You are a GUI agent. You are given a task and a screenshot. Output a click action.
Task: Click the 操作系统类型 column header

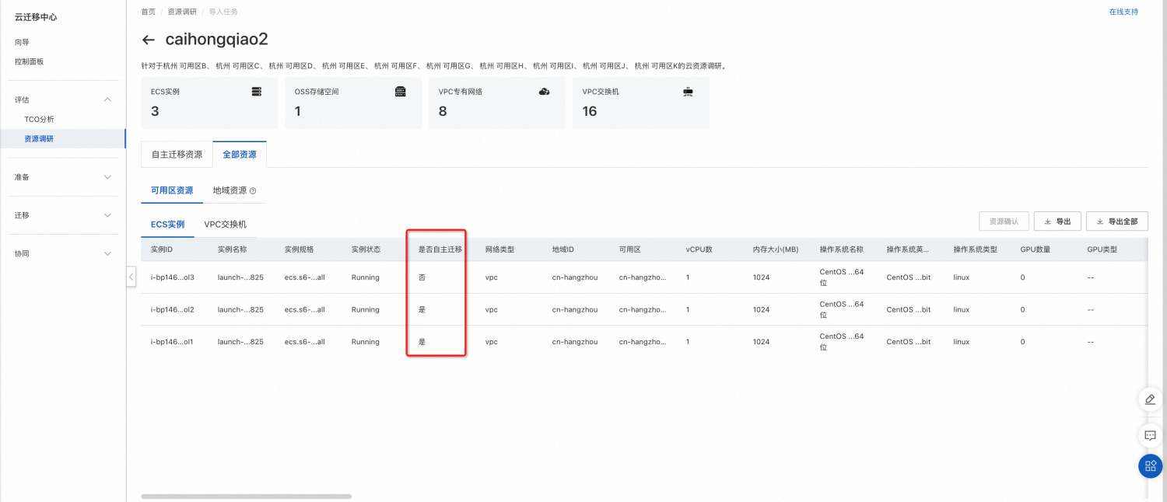pyautogui.click(x=976, y=249)
